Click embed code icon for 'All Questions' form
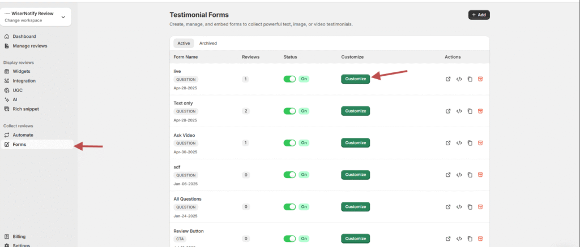The image size is (580, 247). point(459,207)
